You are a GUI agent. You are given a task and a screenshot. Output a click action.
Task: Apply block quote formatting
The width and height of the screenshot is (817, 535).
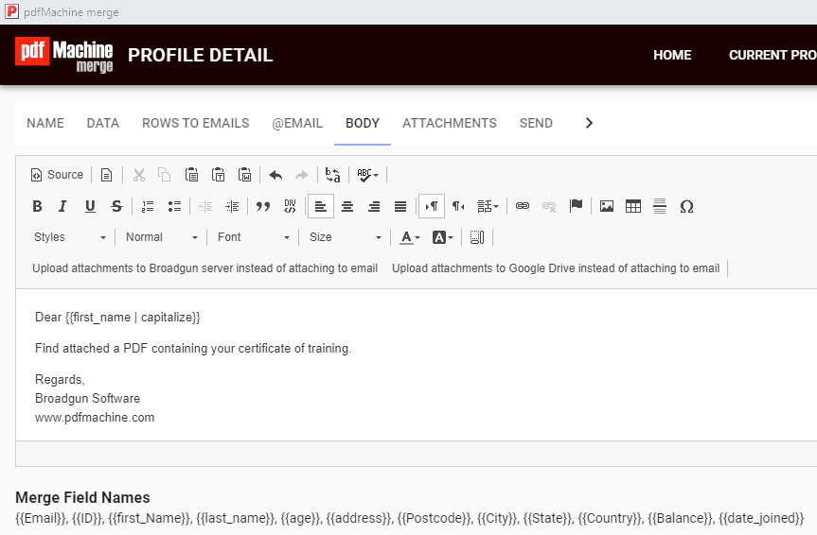tap(263, 206)
